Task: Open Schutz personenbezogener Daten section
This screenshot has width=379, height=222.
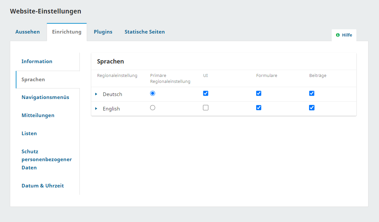Action: (x=47, y=160)
